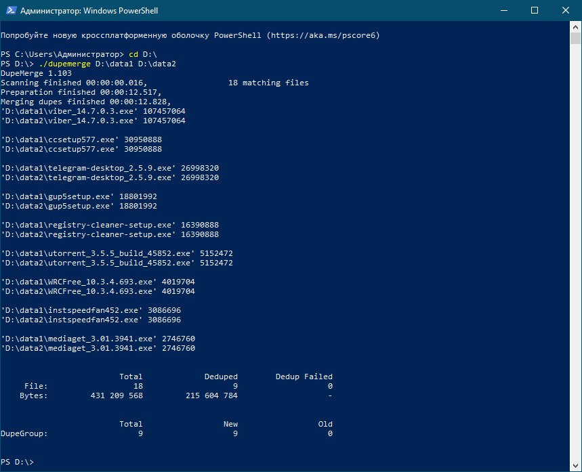The image size is (582, 472).
Task: Click the https://aka.ms/pscore6 URL text
Action: tap(323, 35)
